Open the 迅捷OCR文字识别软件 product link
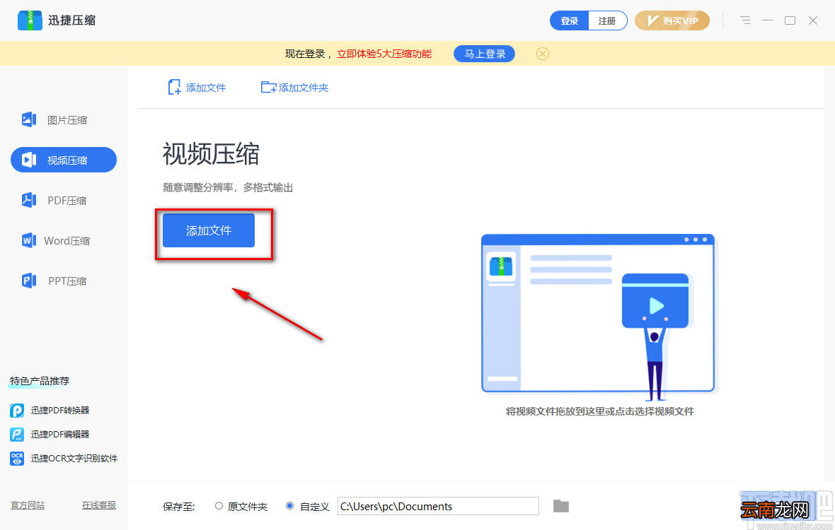The image size is (835, 530). [x=74, y=458]
